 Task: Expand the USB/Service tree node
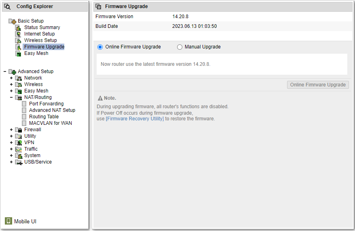[x=11, y=162]
